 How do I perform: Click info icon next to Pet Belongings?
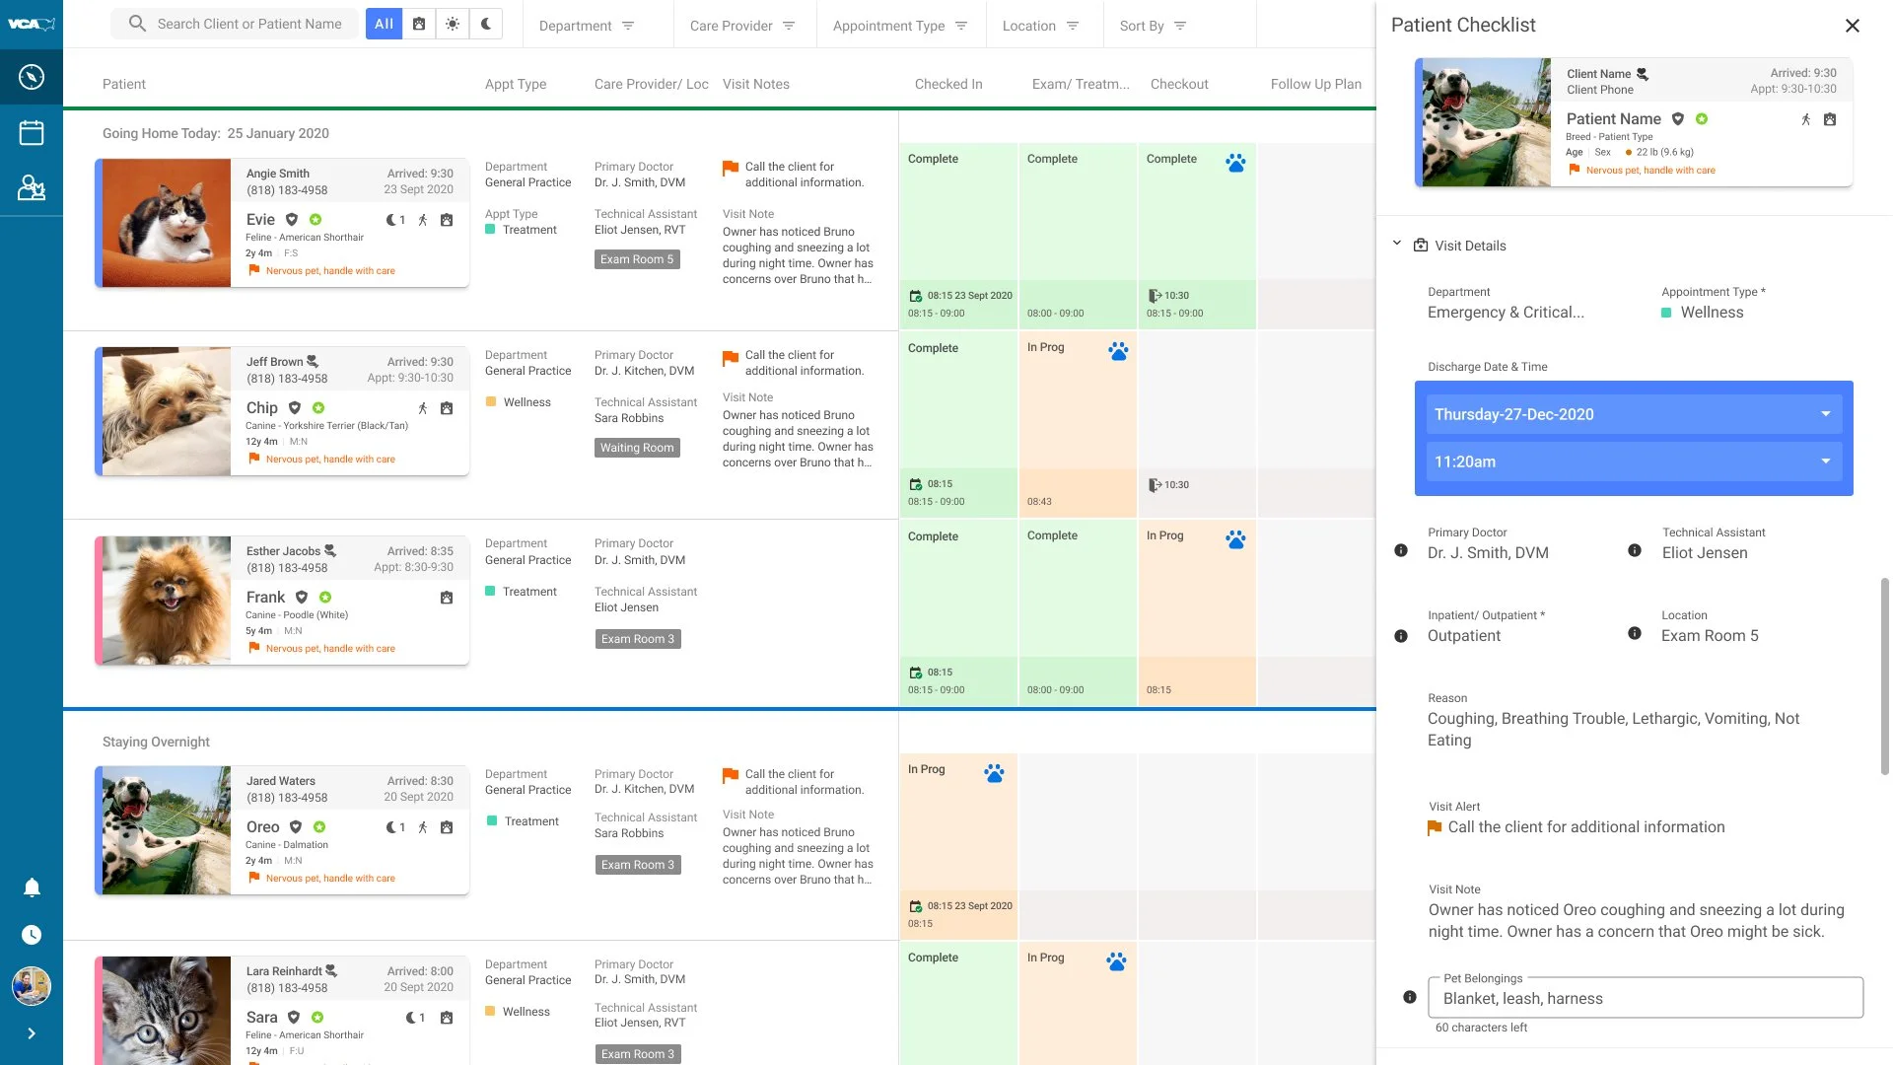pos(1410,997)
